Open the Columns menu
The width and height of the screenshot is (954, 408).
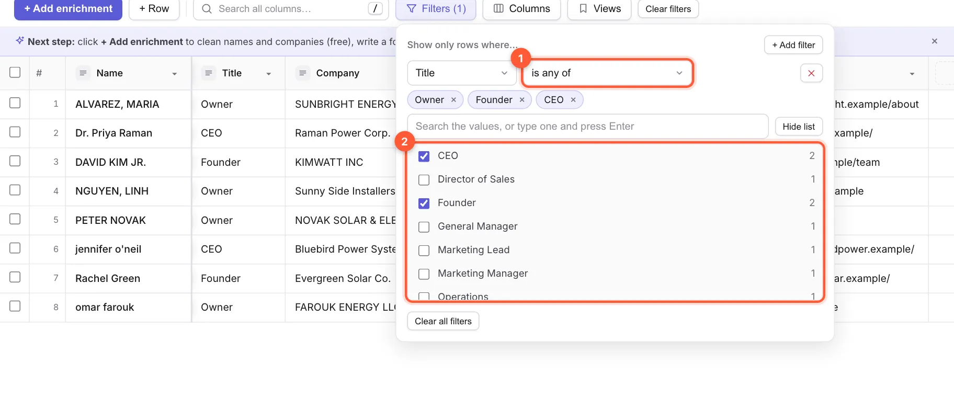pyautogui.click(x=521, y=9)
